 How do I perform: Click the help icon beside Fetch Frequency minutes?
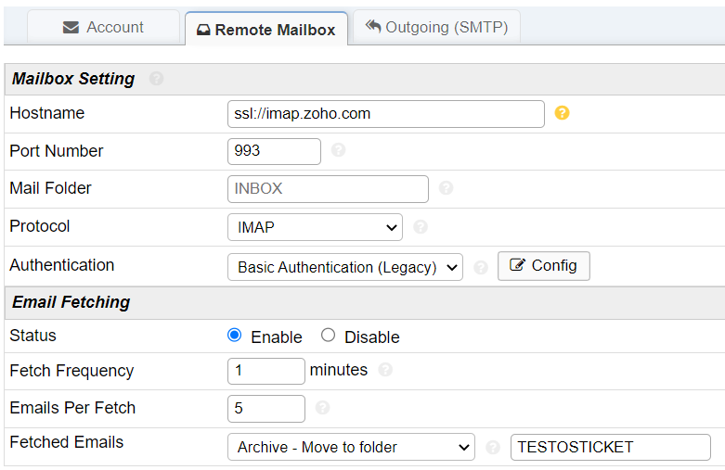click(x=385, y=370)
